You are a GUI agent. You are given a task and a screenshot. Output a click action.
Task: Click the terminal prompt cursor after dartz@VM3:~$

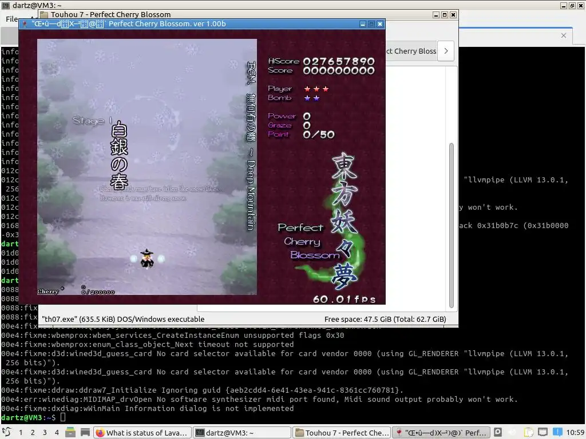coord(63,417)
